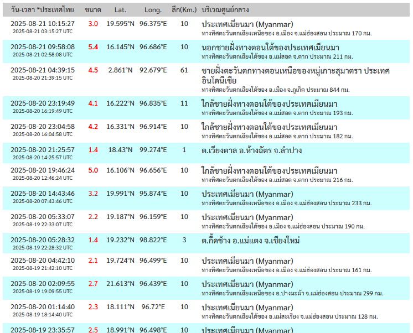Click magnitude 5.0 value

(x=93, y=170)
